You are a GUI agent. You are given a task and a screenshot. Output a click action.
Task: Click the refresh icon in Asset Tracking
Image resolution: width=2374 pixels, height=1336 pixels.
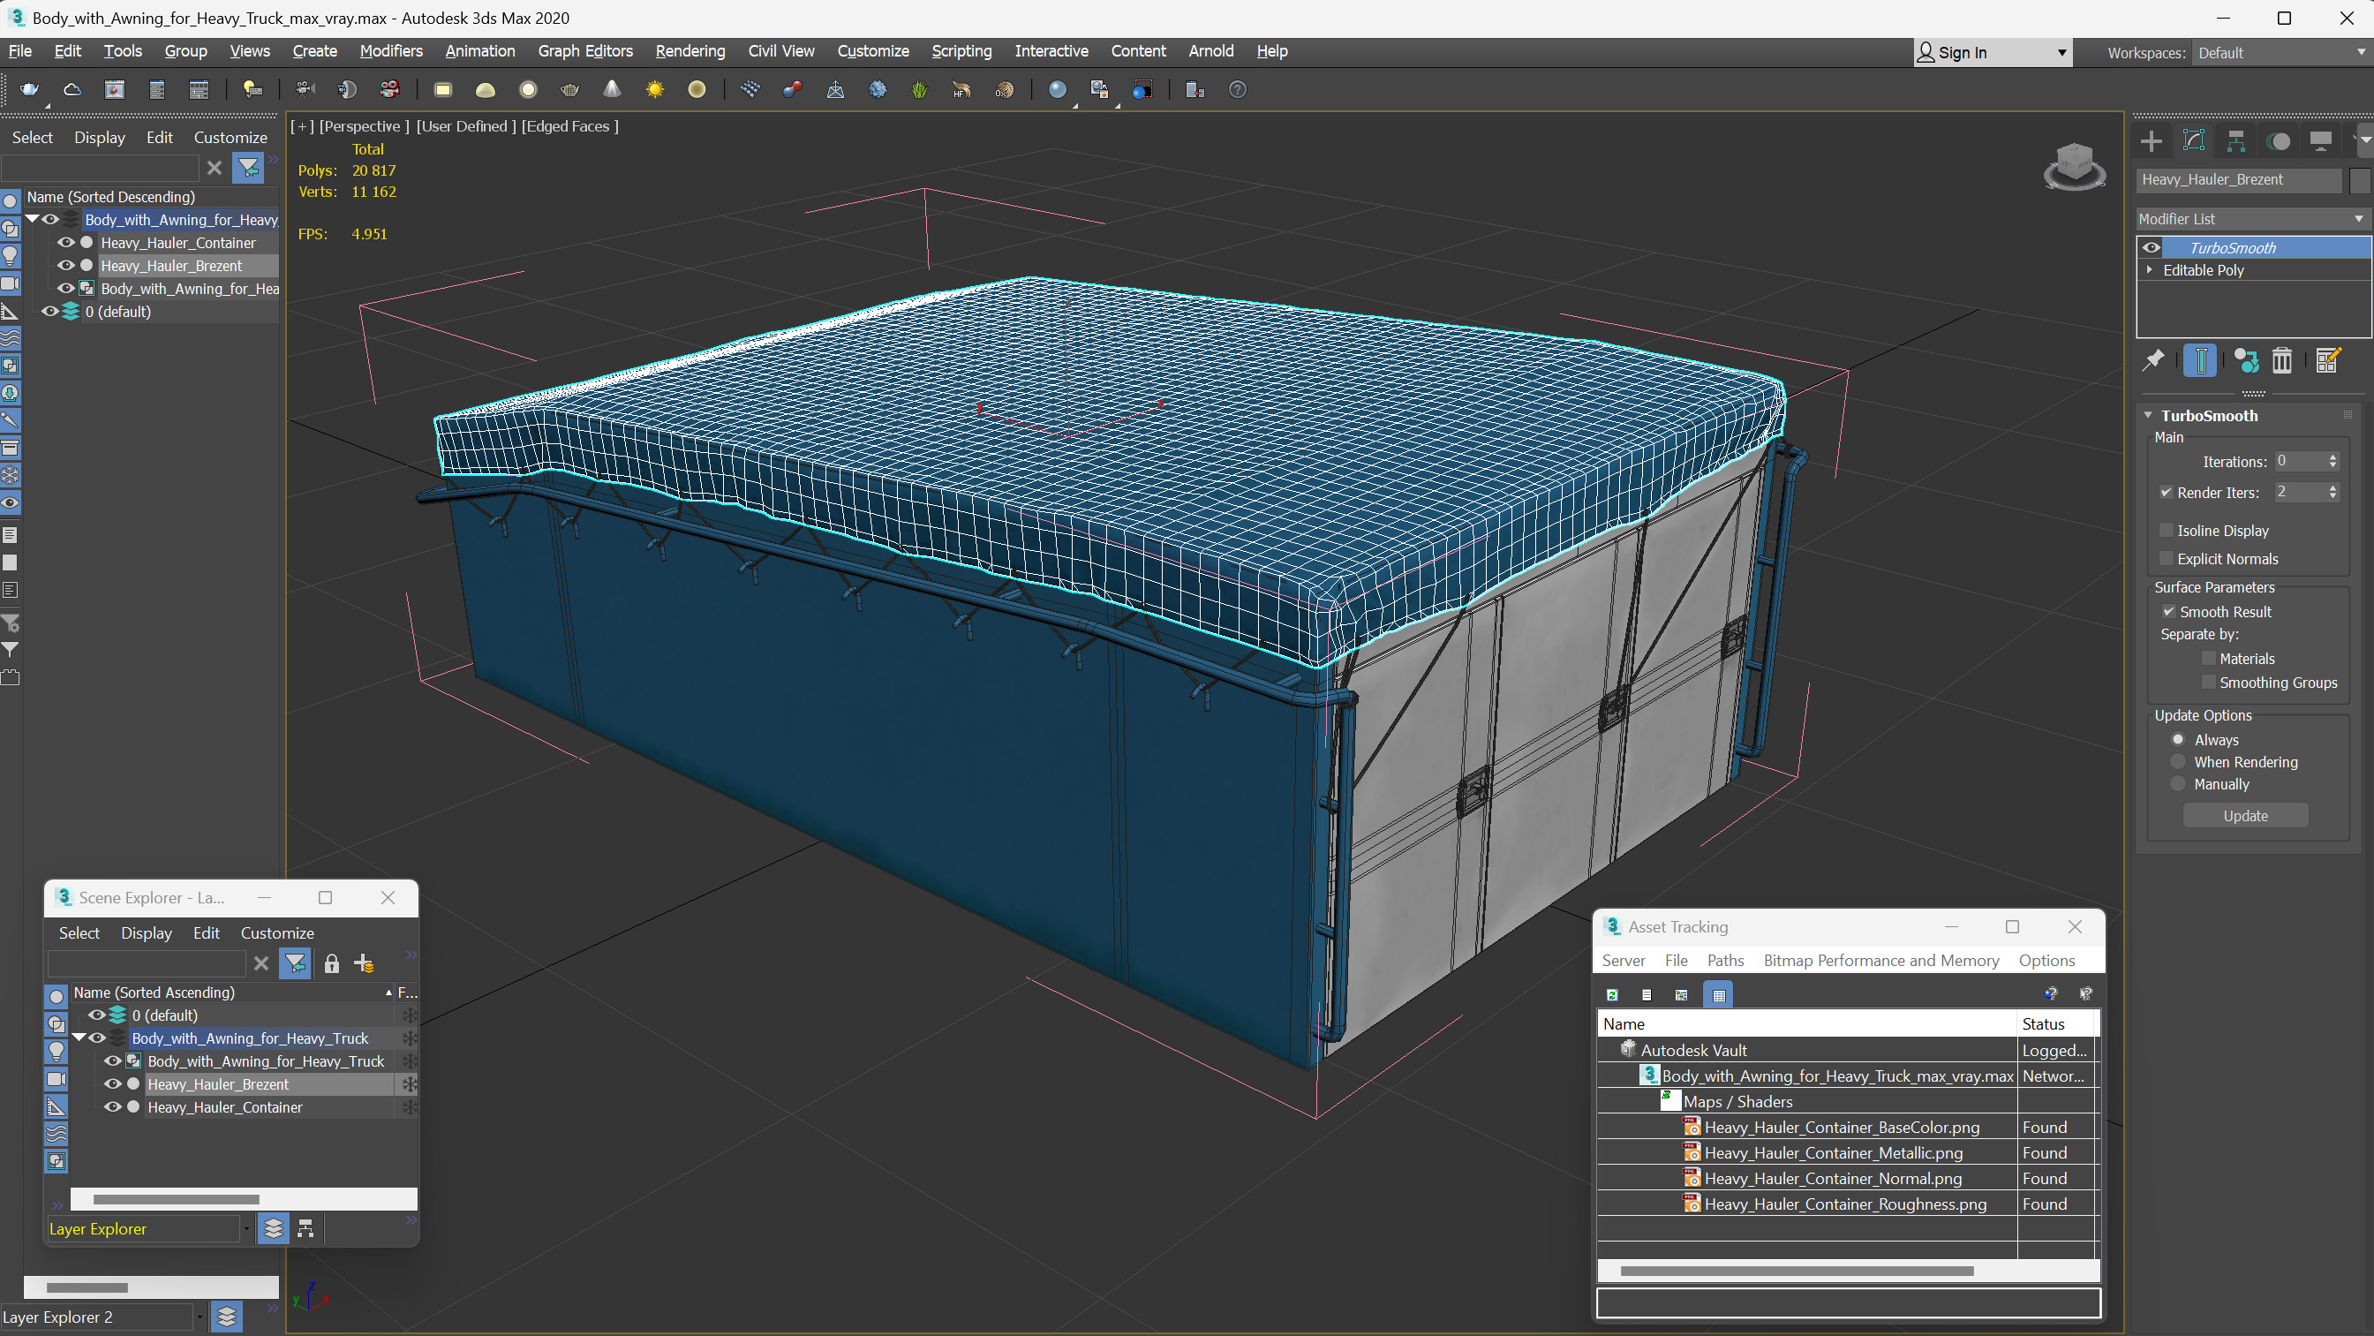click(1612, 994)
